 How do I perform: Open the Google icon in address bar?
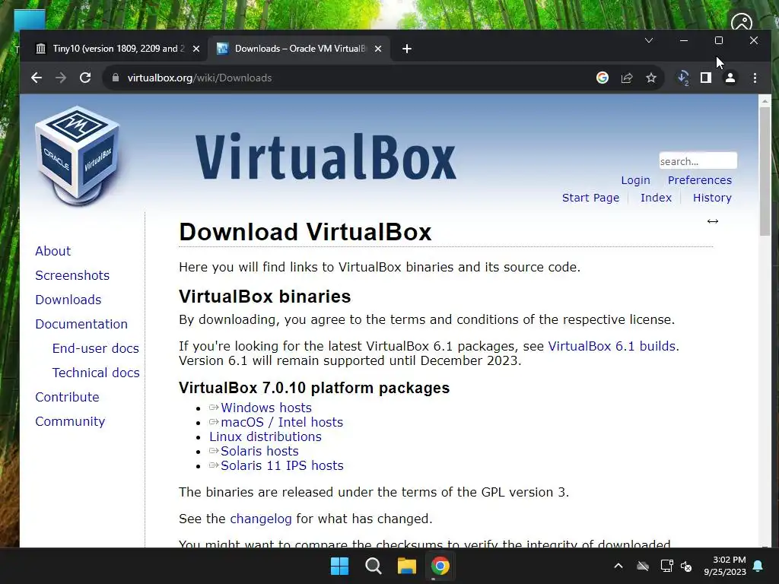click(x=603, y=78)
